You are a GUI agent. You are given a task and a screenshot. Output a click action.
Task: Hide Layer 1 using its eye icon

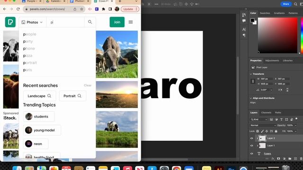click(x=251, y=145)
